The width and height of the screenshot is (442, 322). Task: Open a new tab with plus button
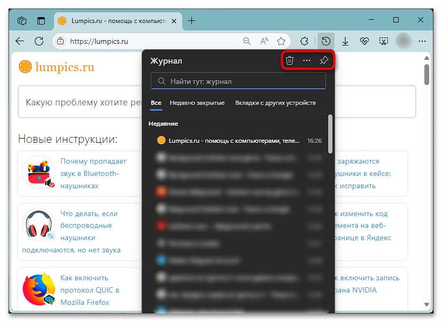pyautogui.click(x=191, y=21)
